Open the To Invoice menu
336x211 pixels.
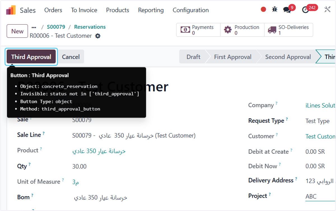tap(84, 10)
